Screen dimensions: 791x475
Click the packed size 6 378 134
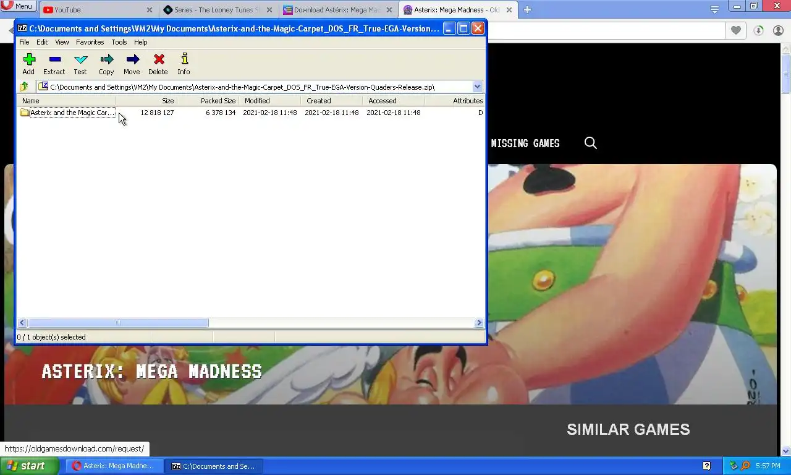pos(221,113)
